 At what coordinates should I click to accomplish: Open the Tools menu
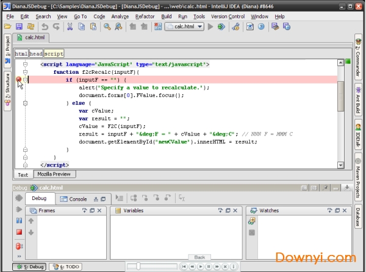pos(199,16)
